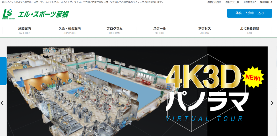277x136 pixels.
Task: Select the スクール SCHOOL menu
Action: point(159,30)
